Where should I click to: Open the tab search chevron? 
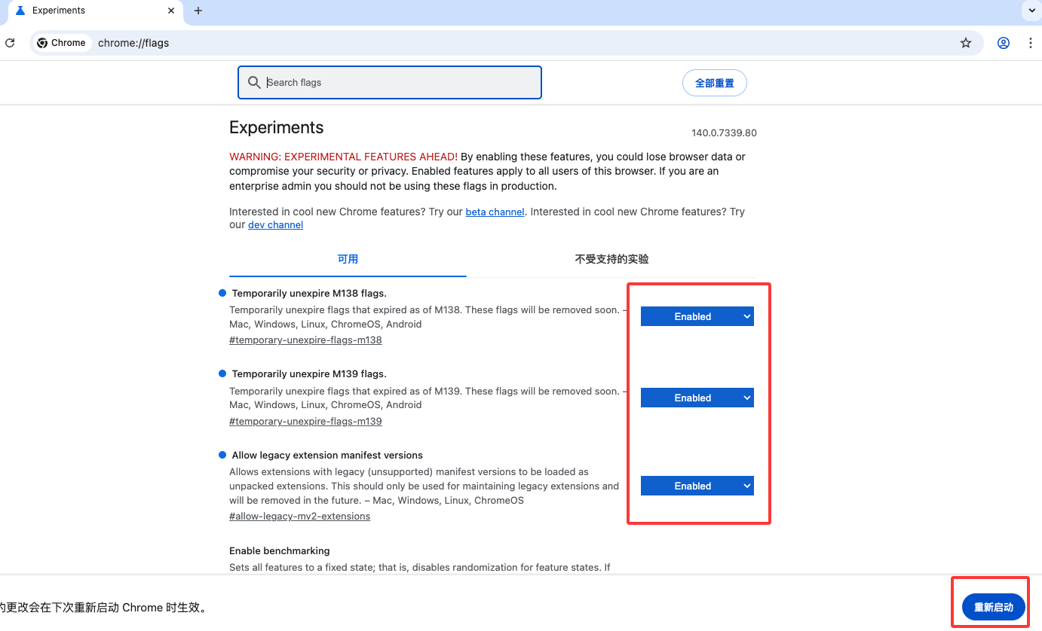[1031, 11]
